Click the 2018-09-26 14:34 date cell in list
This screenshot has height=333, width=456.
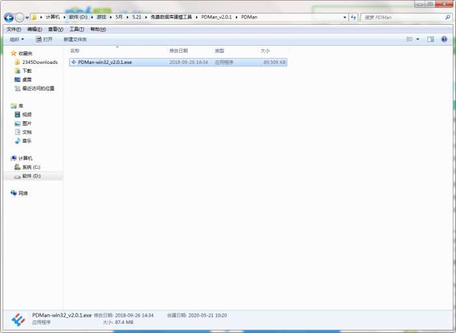click(x=188, y=63)
